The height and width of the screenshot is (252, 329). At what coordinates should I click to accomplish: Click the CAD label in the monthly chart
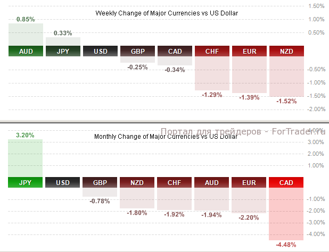286,182
